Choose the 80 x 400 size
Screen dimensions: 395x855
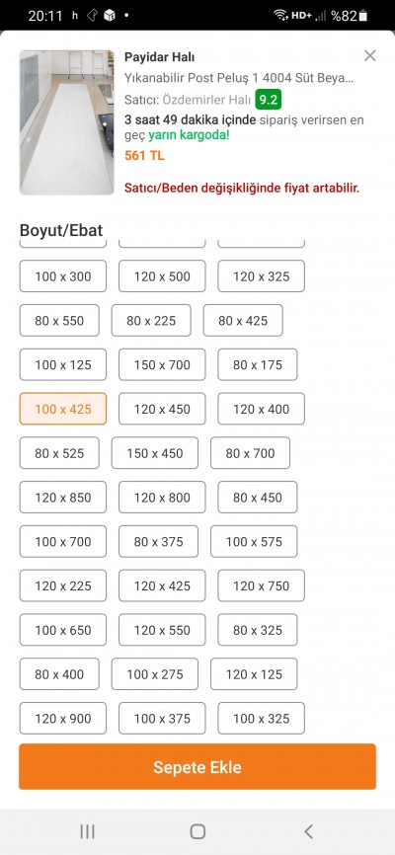coord(59,673)
